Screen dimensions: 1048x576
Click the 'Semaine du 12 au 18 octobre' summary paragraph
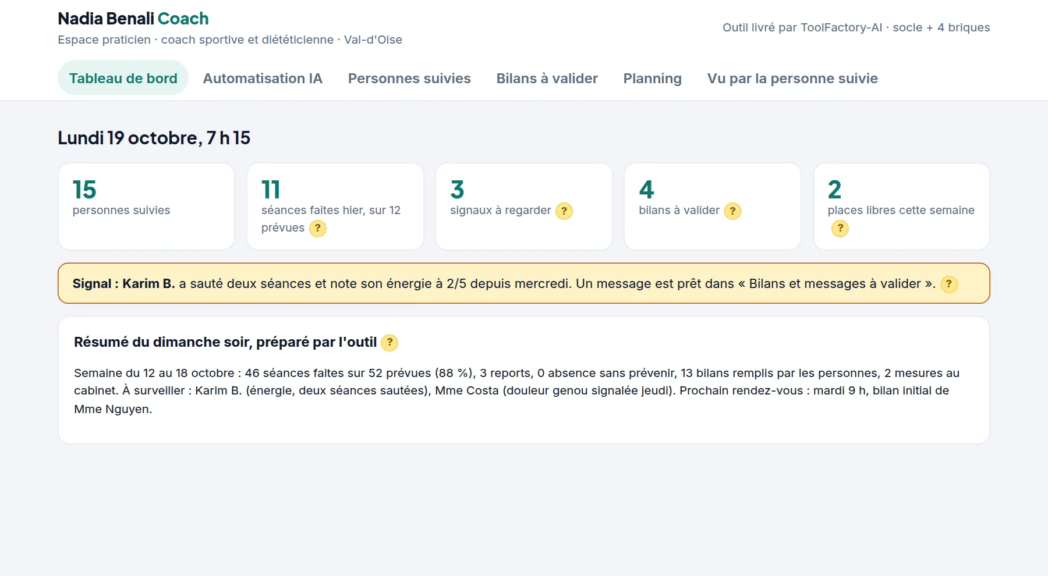coord(517,391)
